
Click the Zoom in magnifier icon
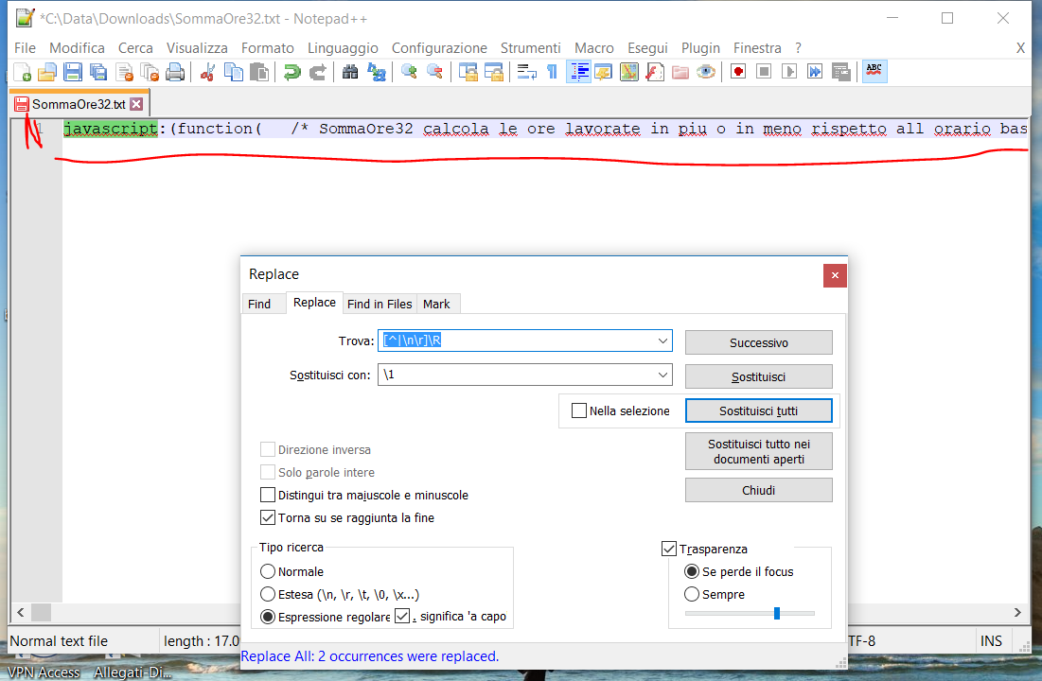[409, 72]
